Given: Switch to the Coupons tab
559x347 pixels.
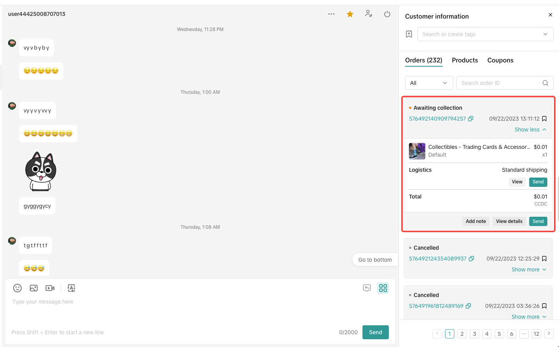Looking at the screenshot, I should (500, 60).
